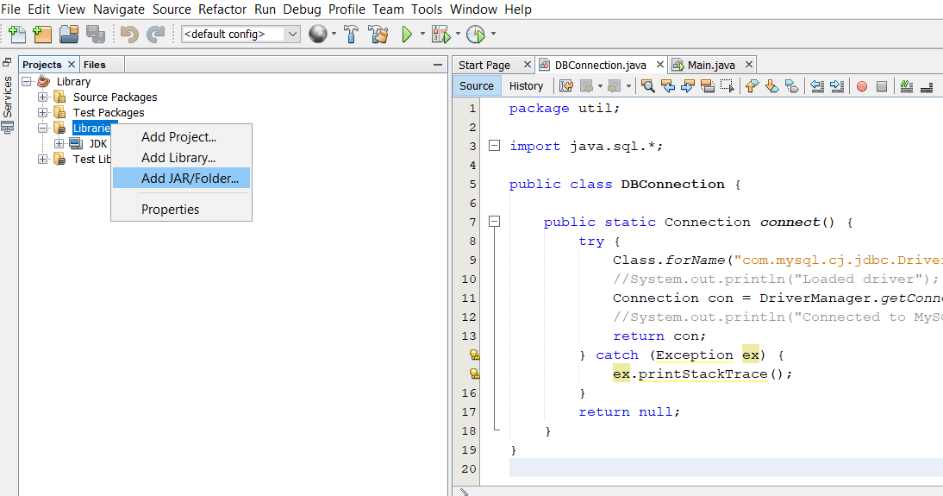Click Clean and Build broom icon

coord(379,35)
